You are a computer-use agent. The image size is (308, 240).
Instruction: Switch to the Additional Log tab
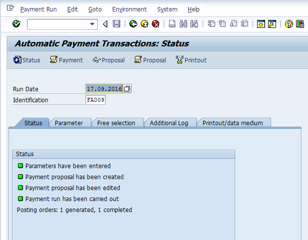169,123
